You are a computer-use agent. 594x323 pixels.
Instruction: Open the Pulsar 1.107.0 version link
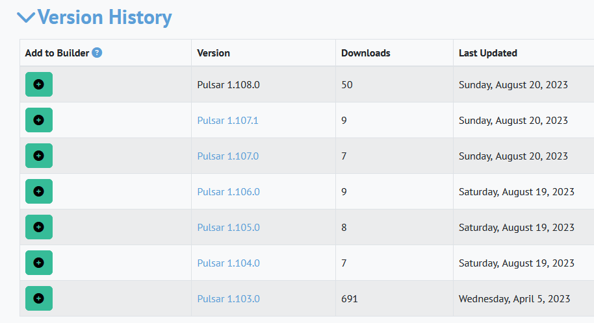tap(227, 156)
